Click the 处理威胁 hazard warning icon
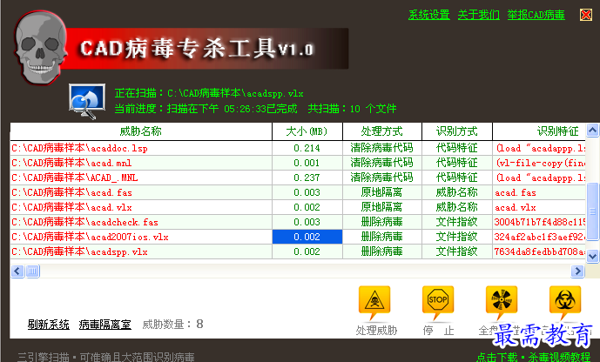The width and height of the screenshot is (600, 362). pyautogui.click(x=374, y=301)
